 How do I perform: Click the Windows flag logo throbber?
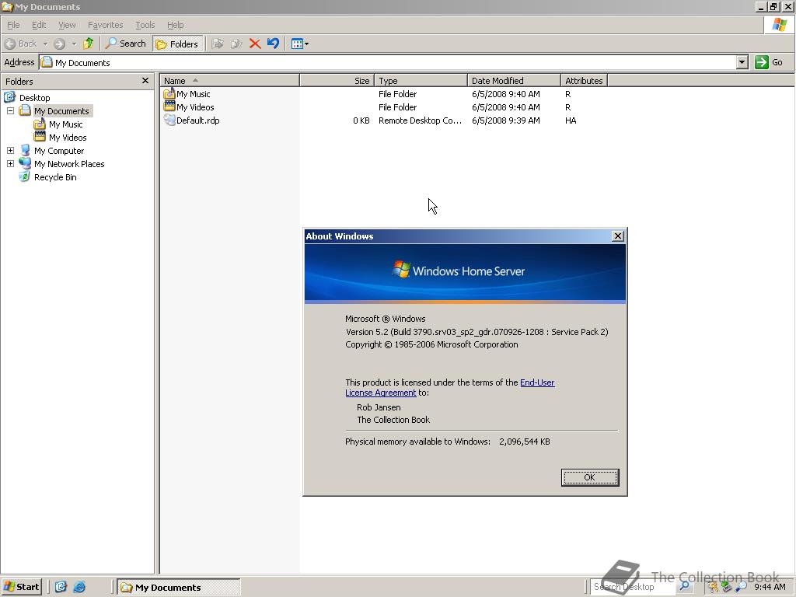click(x=779, y=25)
